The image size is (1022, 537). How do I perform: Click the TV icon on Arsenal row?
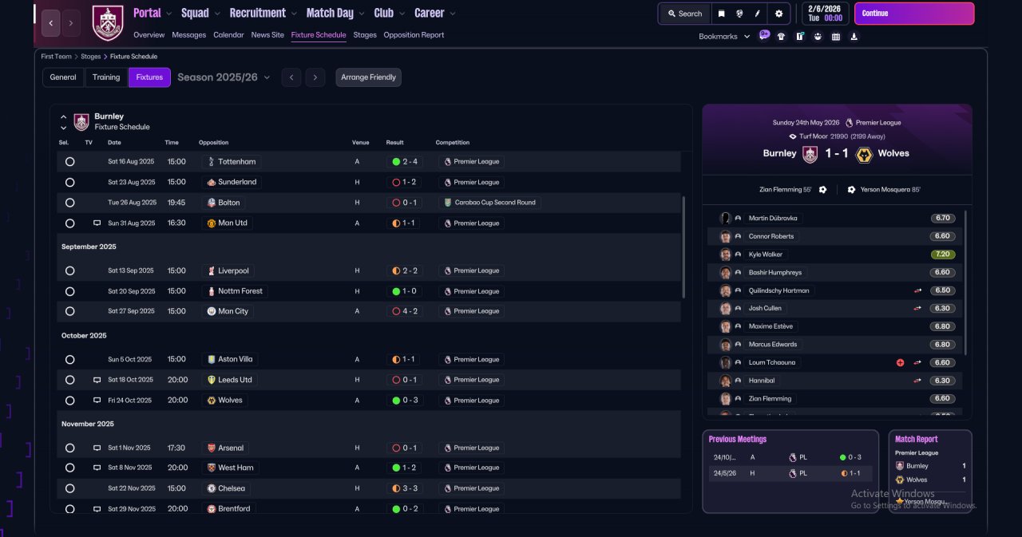point(97,448)
